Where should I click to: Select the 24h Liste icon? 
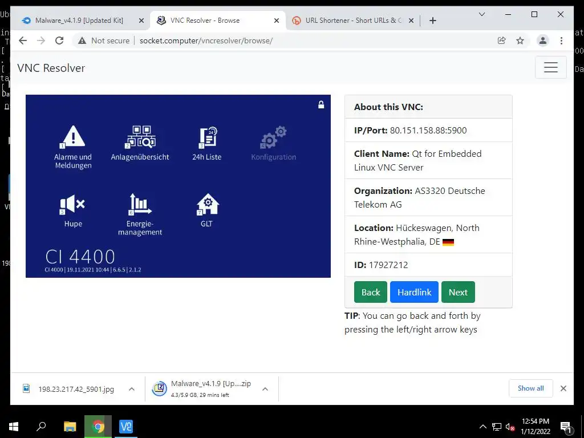coord(207,137)
